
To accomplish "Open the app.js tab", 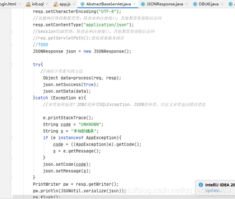I will point(65,4).
